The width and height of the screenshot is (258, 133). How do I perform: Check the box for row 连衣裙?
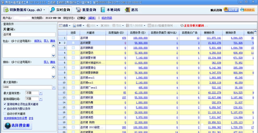click(73, 38)
